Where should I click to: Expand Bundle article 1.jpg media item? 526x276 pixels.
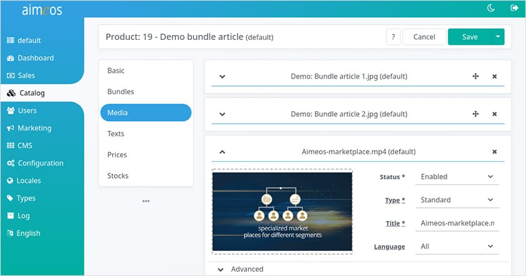point(222,76)
